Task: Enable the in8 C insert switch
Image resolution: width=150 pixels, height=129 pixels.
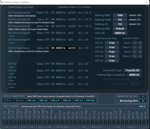Action: point(125,122)
